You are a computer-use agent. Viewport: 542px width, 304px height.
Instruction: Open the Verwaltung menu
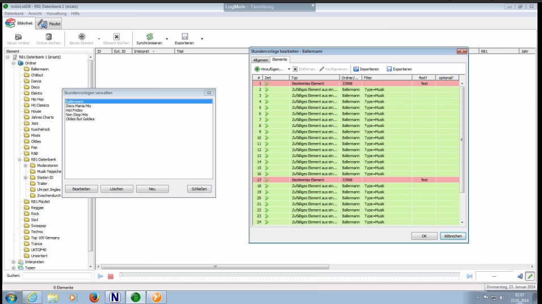click(x=56, y=13)
